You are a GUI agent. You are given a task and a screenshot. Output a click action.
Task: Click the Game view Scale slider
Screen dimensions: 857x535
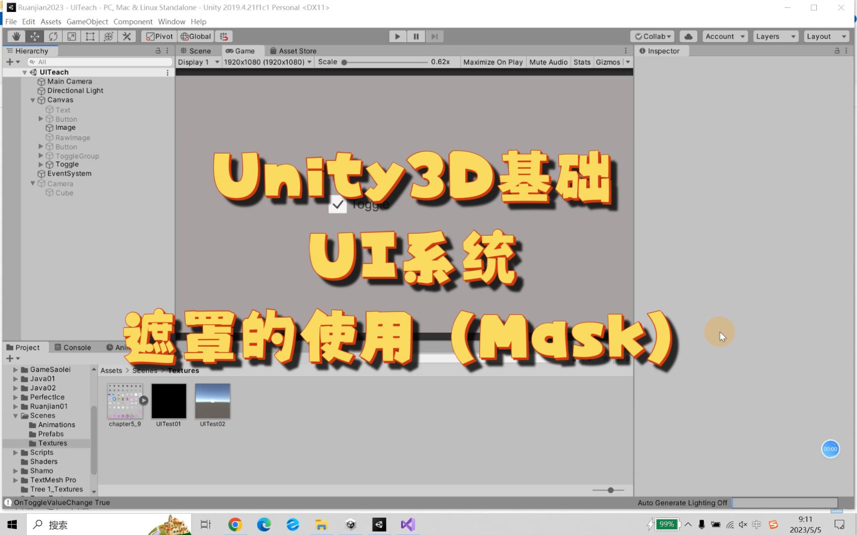point(385,62)
